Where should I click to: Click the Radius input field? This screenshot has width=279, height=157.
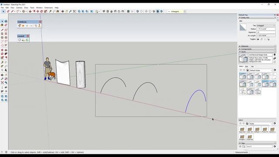tap(266, 29)
